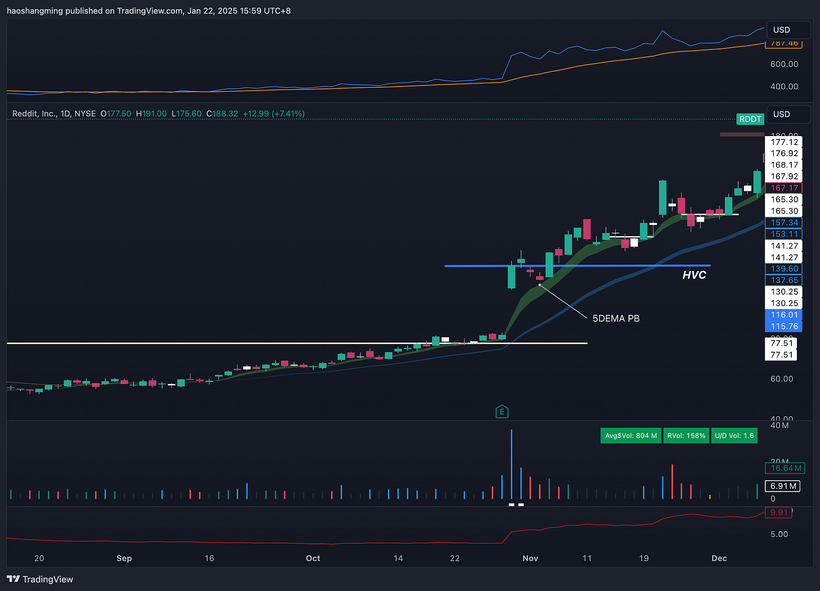Screen dimensions: 820x591
Task: Click the Nov label on the time axis
Action: click(x=531, y=558)
